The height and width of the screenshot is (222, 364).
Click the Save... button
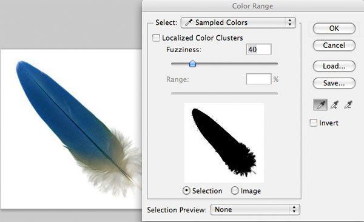(334, 83)
